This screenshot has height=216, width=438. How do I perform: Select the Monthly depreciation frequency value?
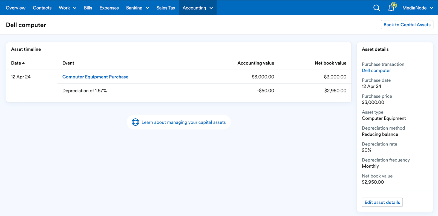(370, 166)
